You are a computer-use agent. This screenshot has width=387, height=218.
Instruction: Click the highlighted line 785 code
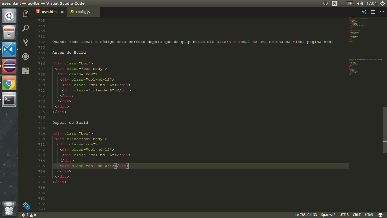[x=94, y=166]
